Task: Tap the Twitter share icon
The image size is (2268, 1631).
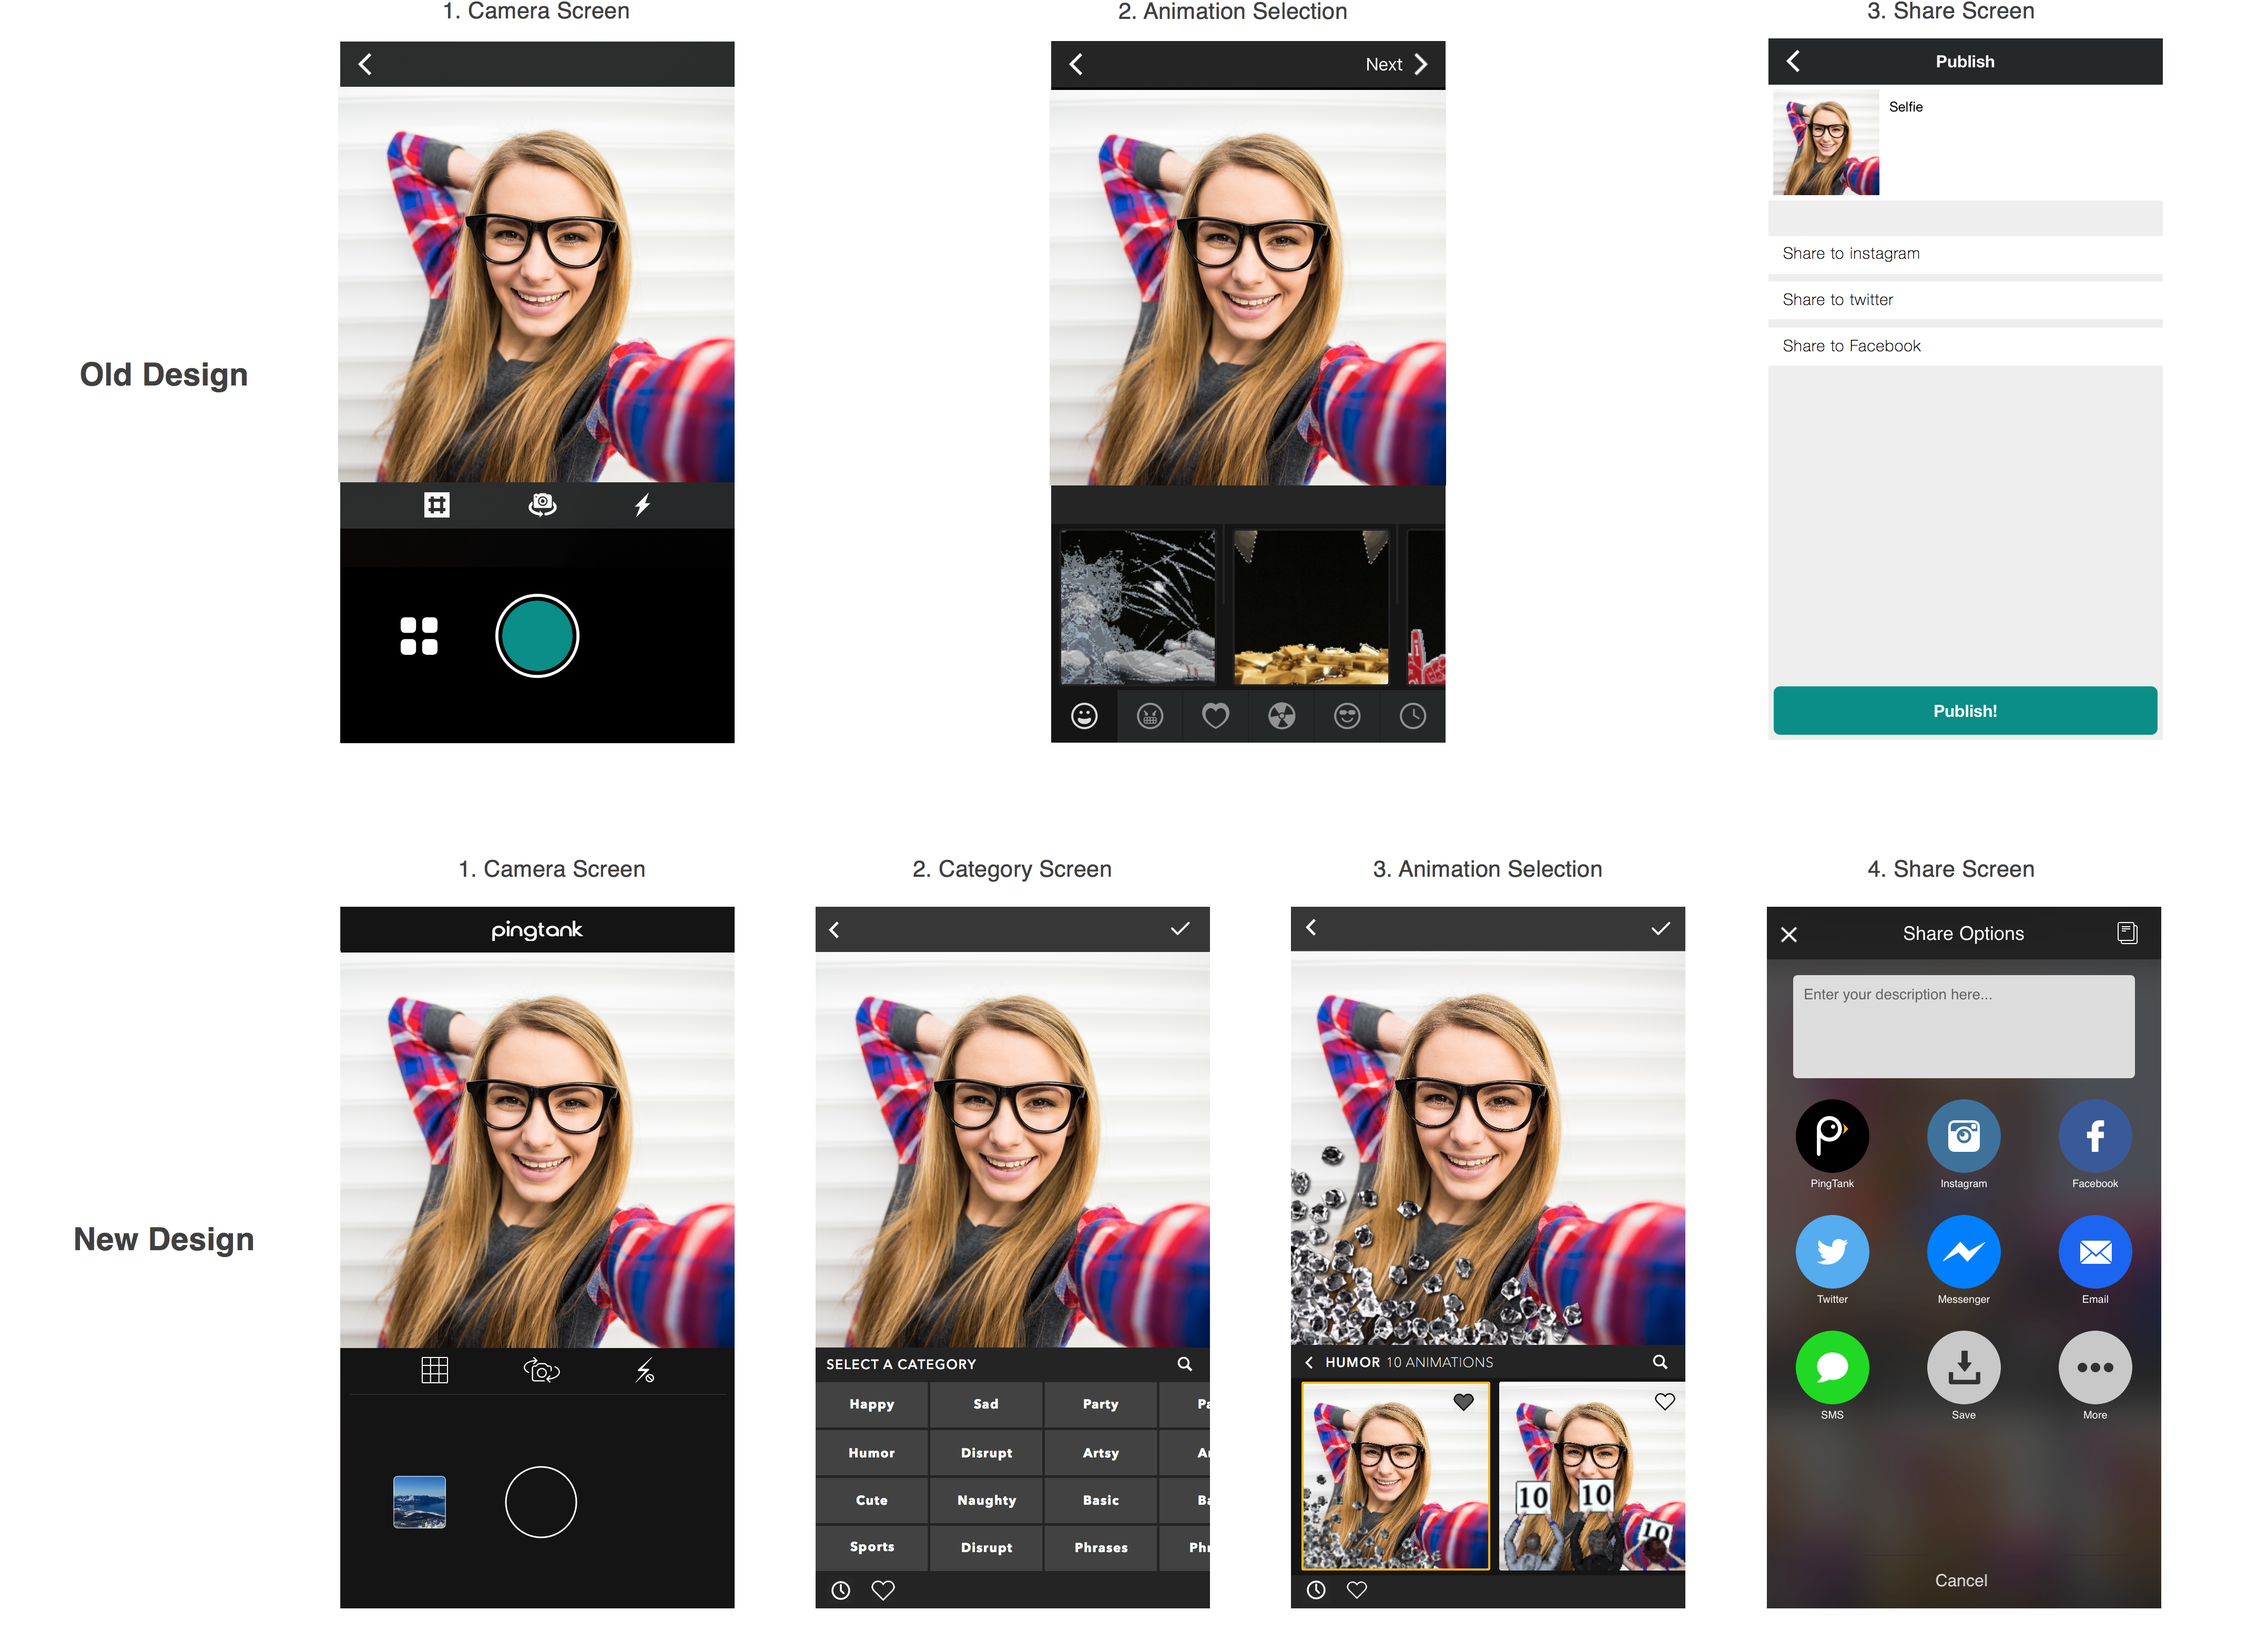Action: click(1831, 1251)
